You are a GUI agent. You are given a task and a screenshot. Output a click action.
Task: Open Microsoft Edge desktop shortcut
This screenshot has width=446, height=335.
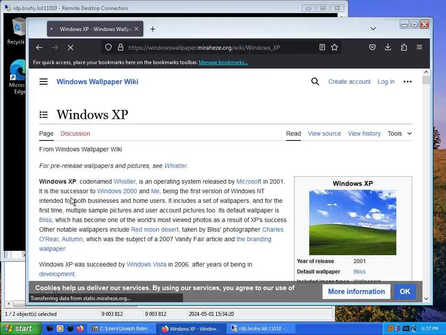[x=17, y=77]
